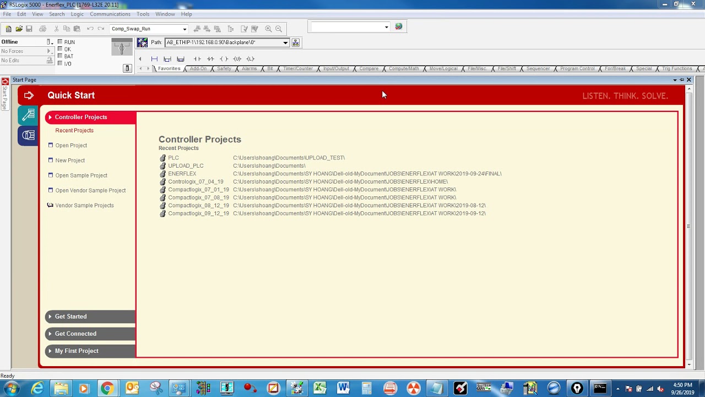
Task: Click the green globe search icon
Action: [x=399, y=26]
